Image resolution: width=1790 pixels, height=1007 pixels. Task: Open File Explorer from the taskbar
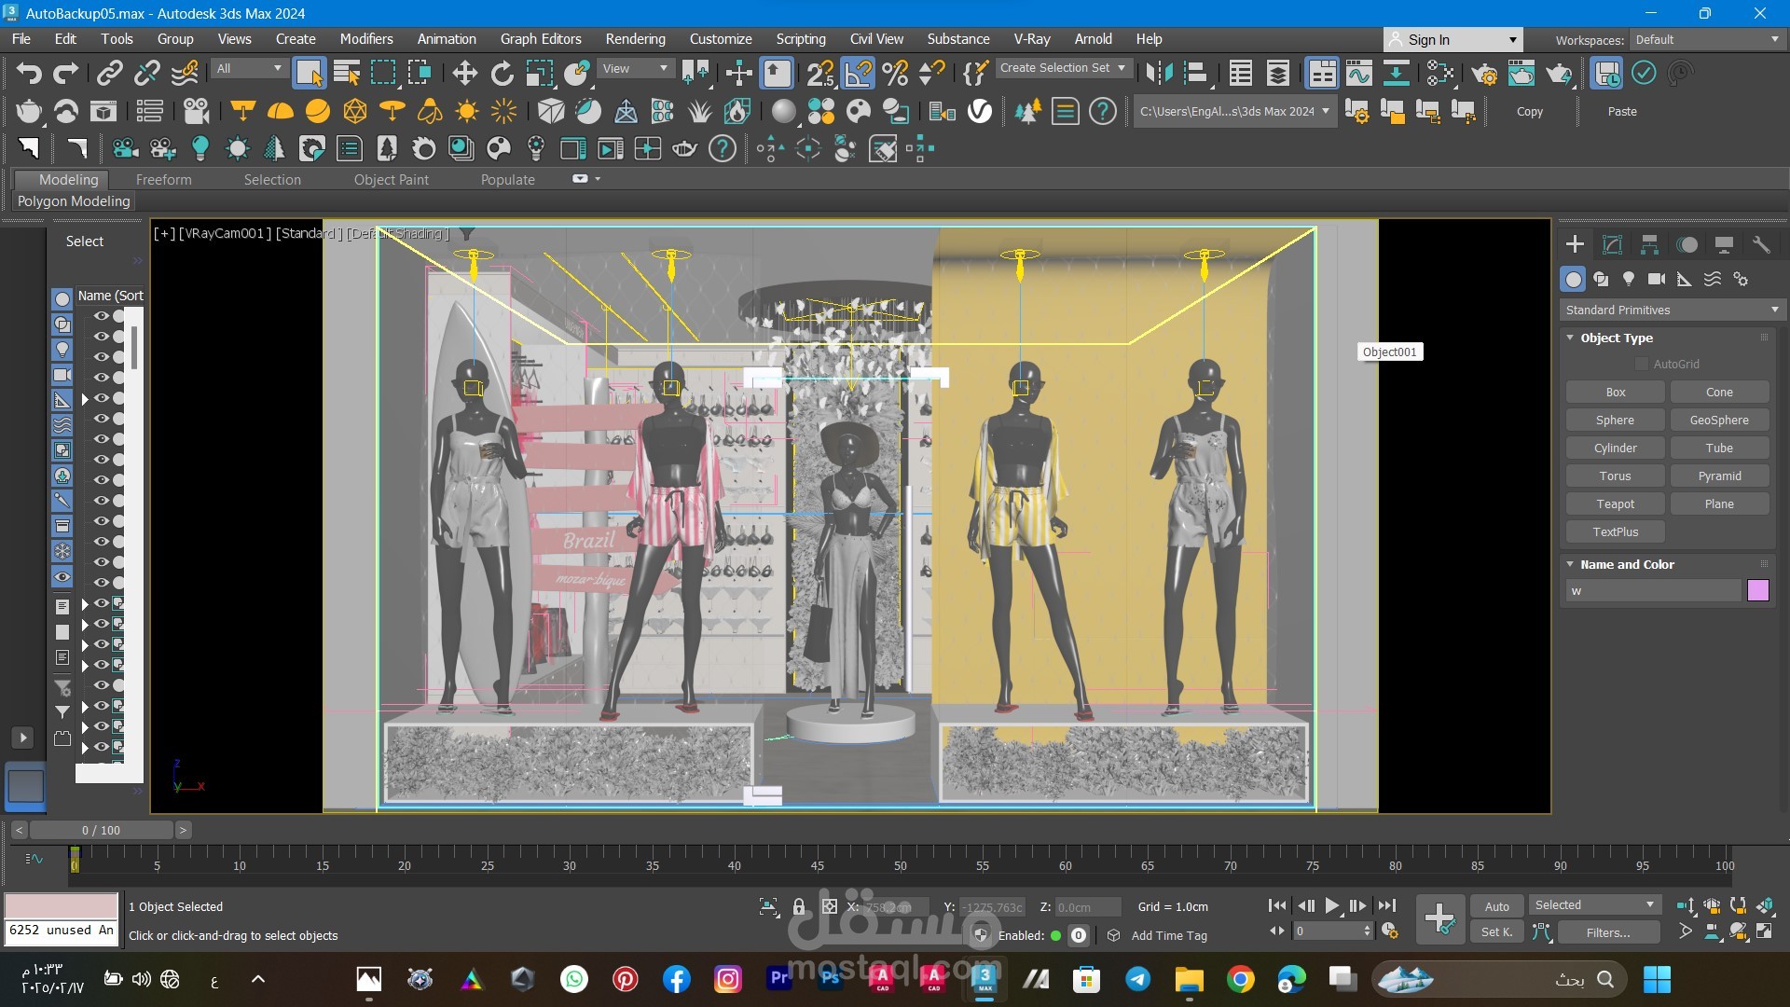(1189, 979)
